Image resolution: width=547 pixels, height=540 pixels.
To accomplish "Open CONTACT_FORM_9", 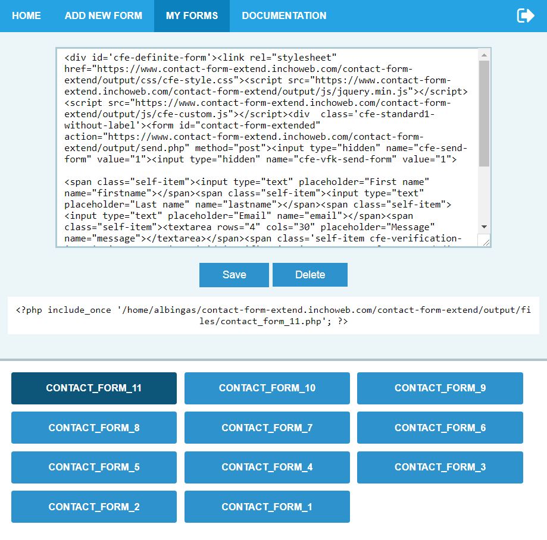I will click(440, 388).
